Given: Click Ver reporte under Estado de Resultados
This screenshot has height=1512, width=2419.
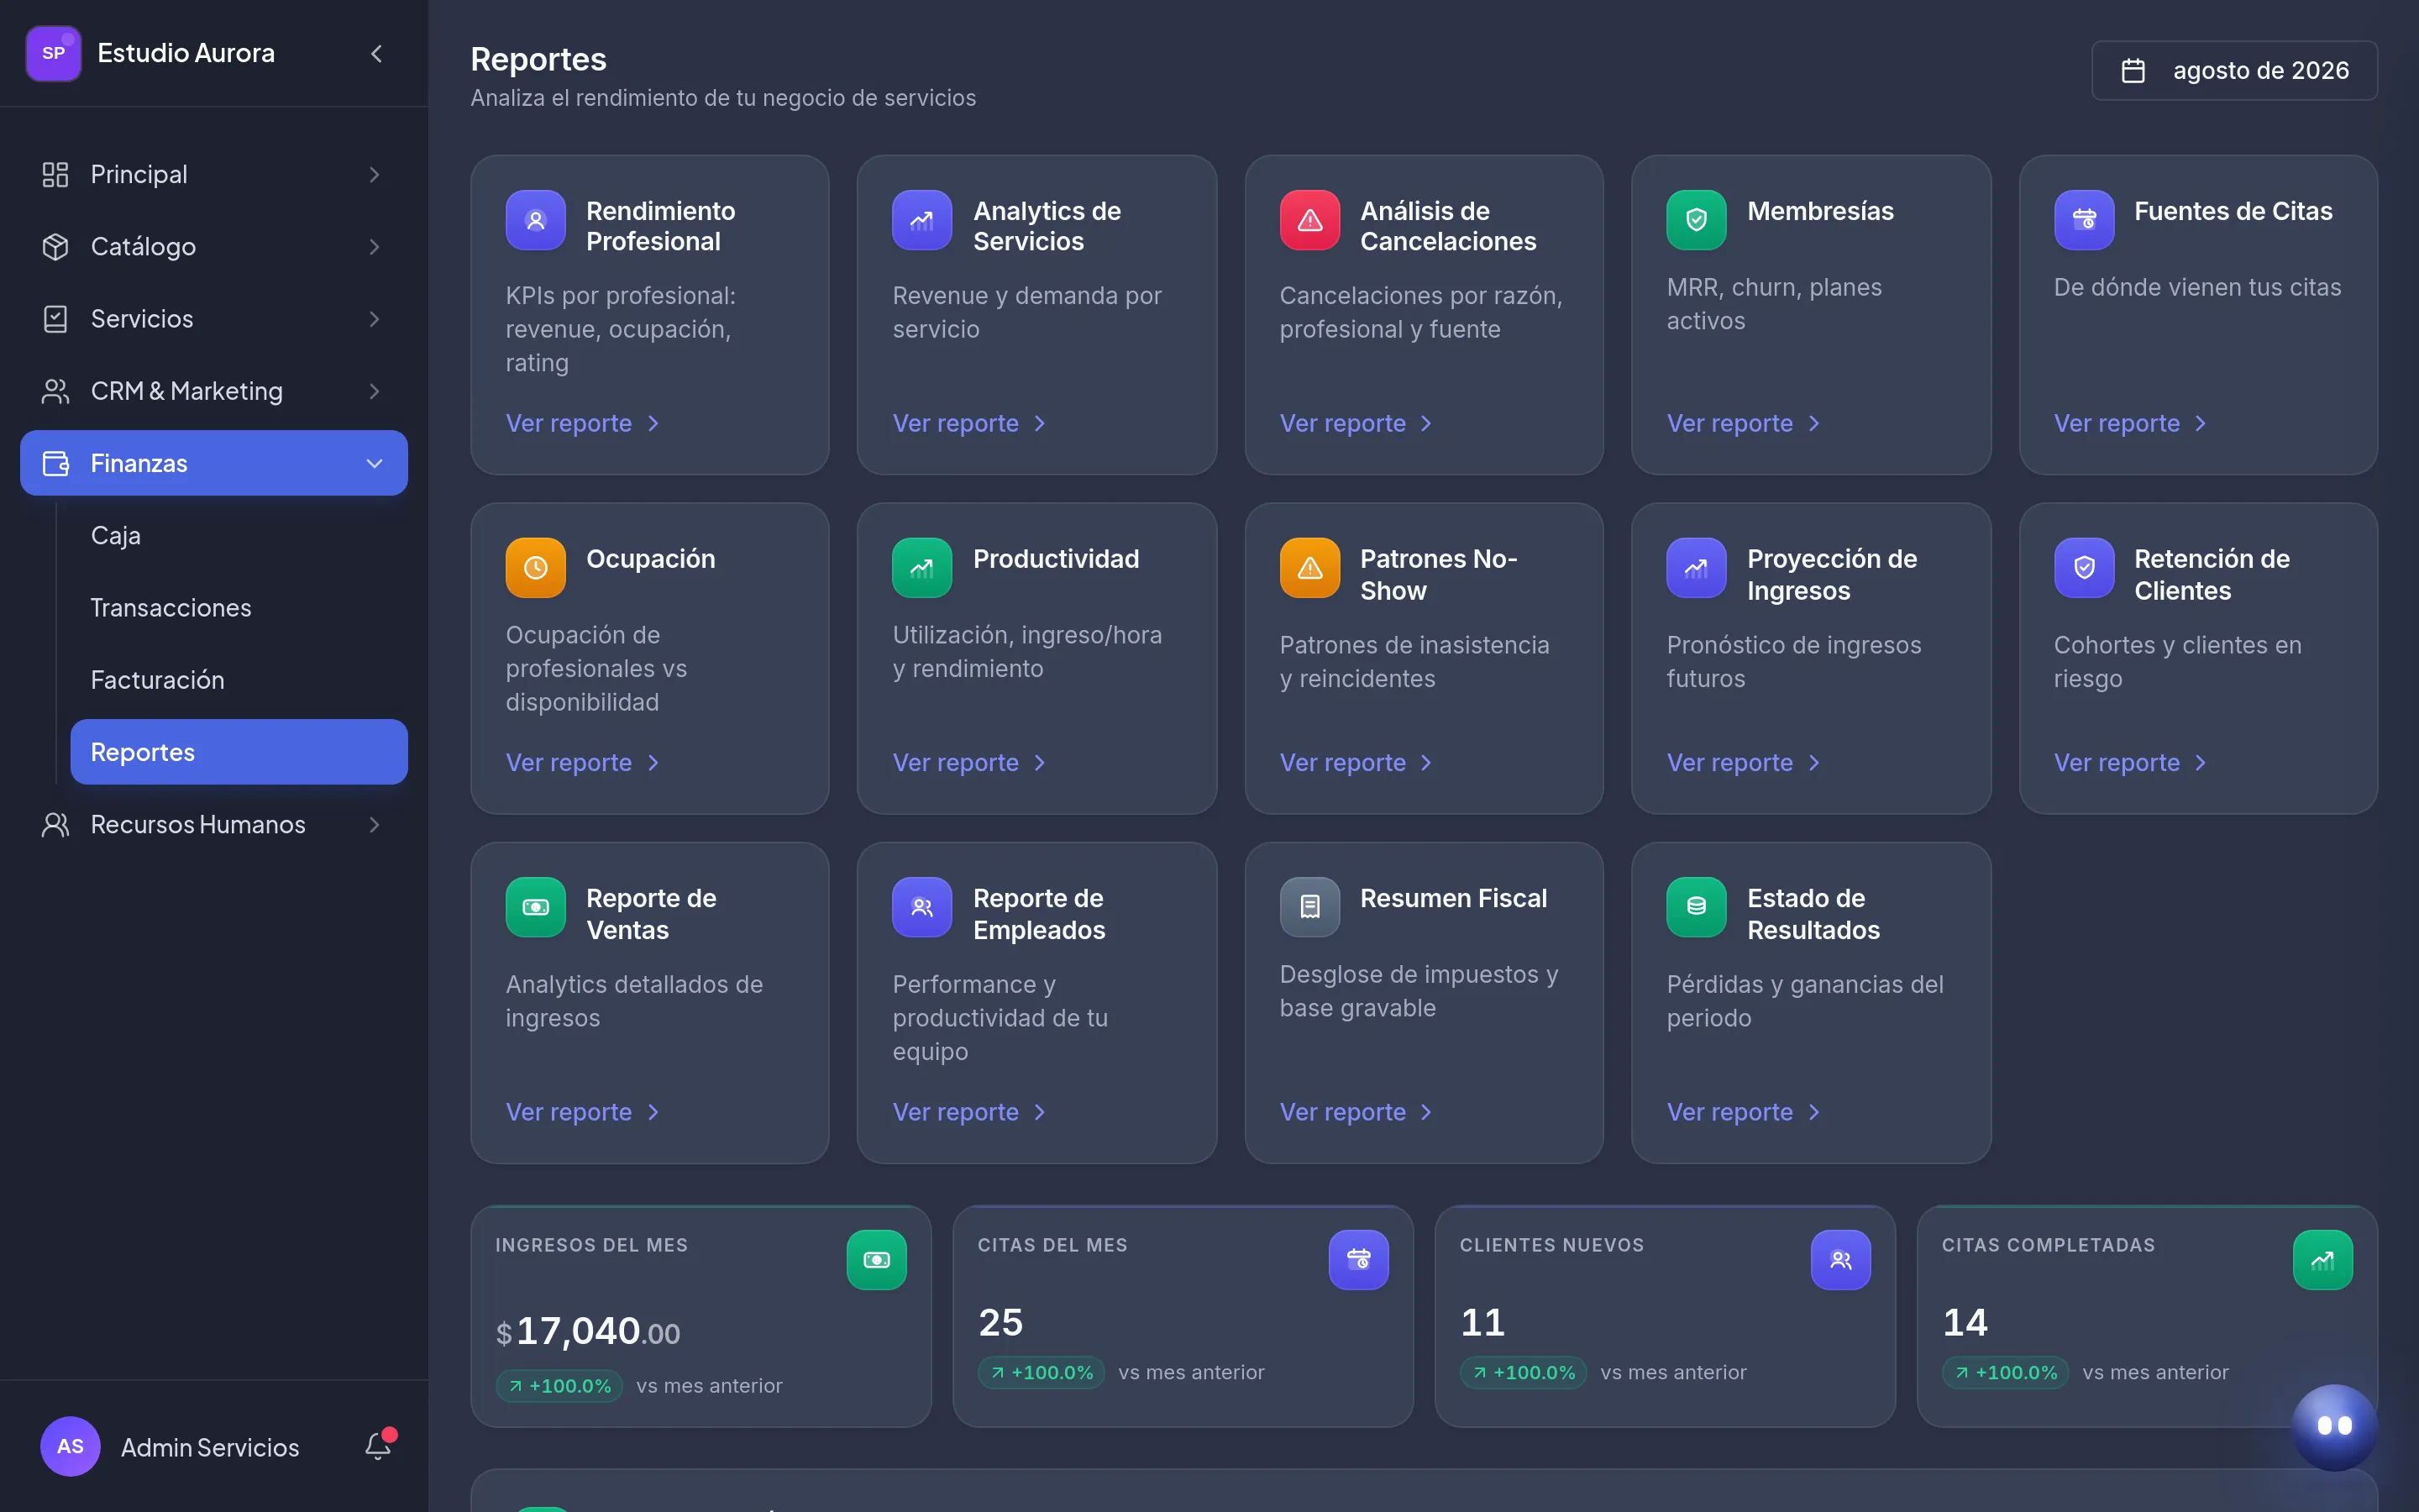Looking at the screenshot, I should 1745,1112.
